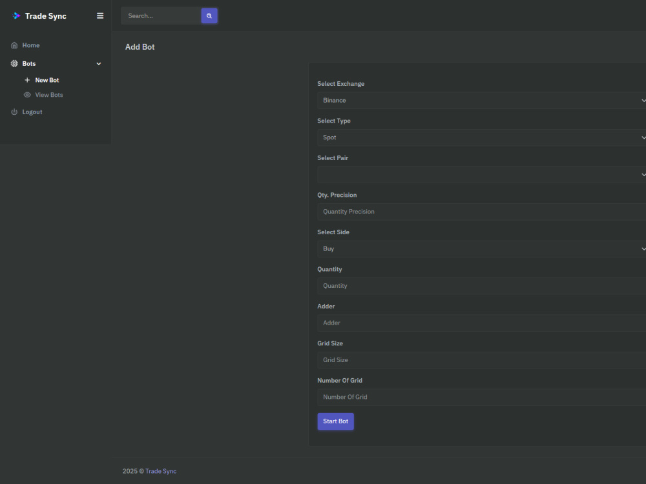The height and width of the screenshot is (484, 646).
Task: Open the empty Select Pair dropdown
Action: coord(482,174)
